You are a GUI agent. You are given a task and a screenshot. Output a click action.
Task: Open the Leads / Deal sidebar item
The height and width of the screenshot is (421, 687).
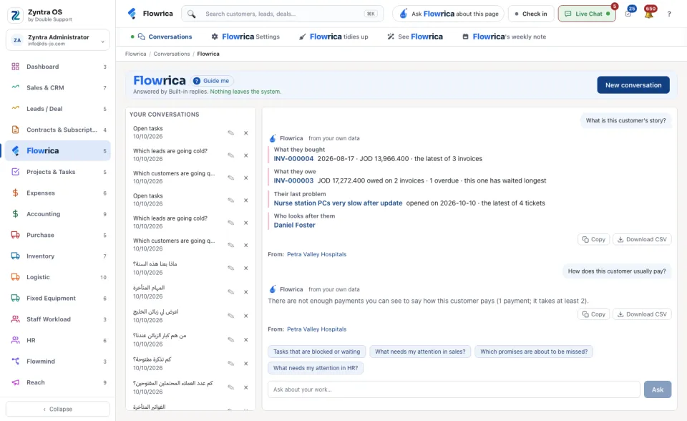coord(58,109)
